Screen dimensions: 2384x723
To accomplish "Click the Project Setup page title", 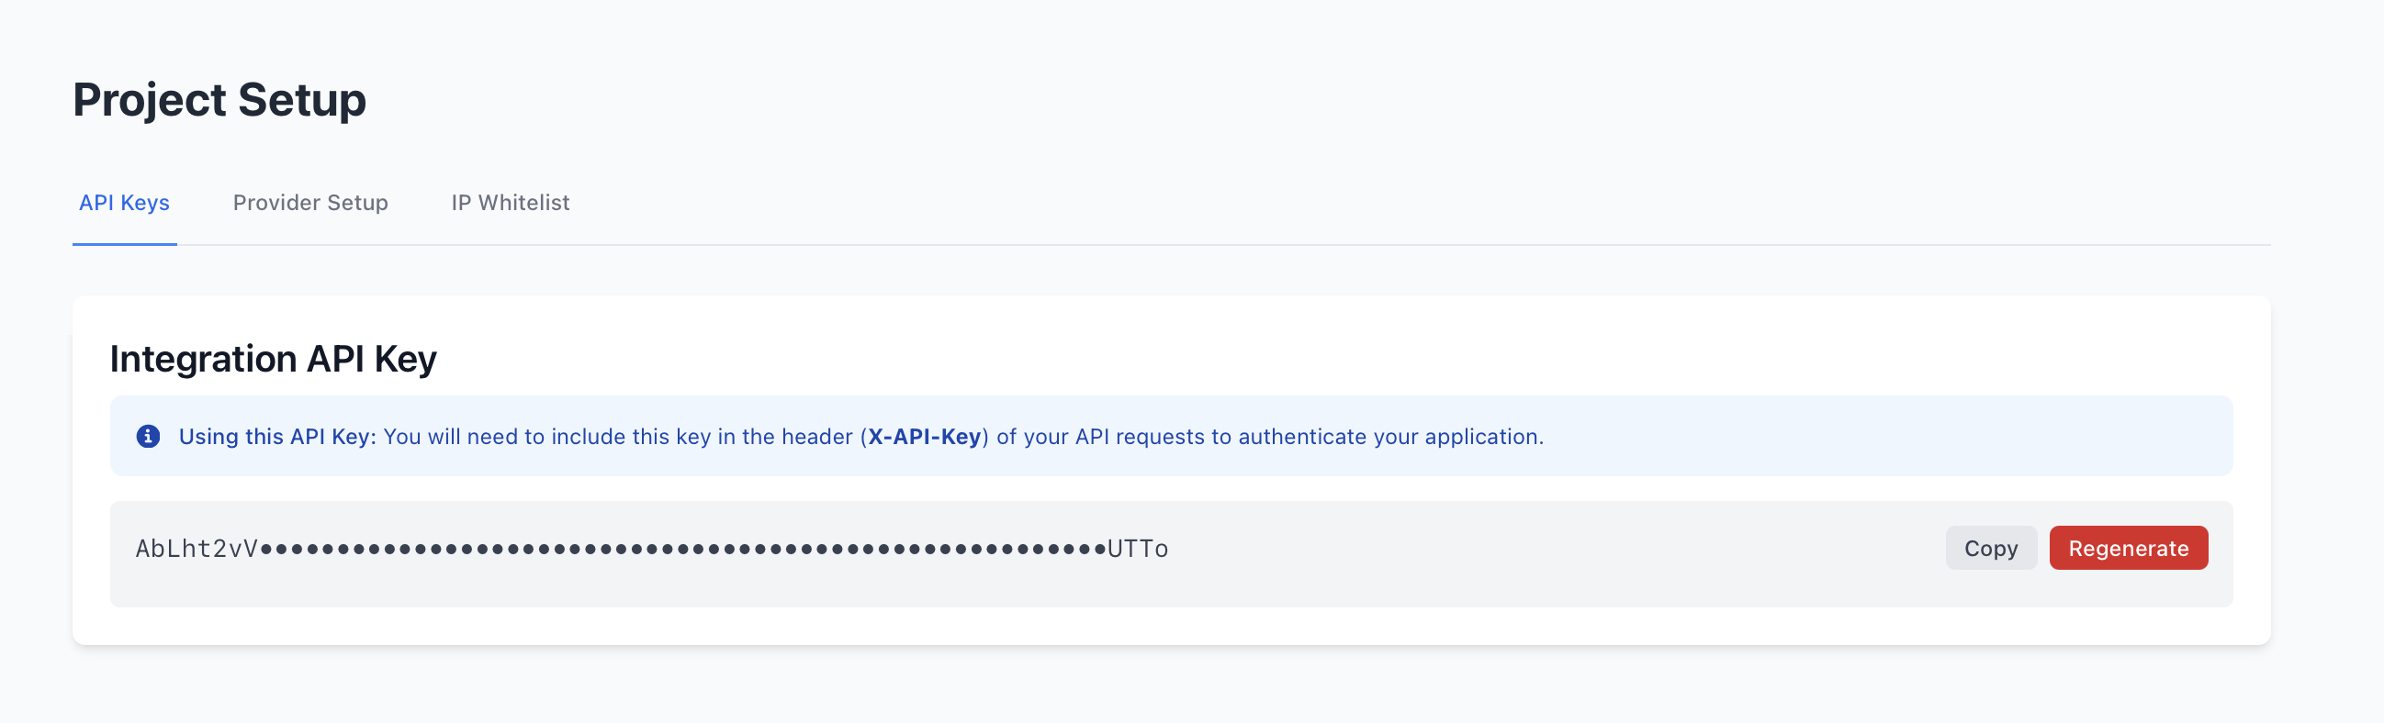I will [x=220, y=100].
